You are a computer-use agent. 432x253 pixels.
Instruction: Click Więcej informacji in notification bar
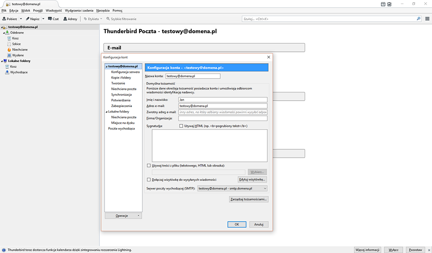click(367, 250)
